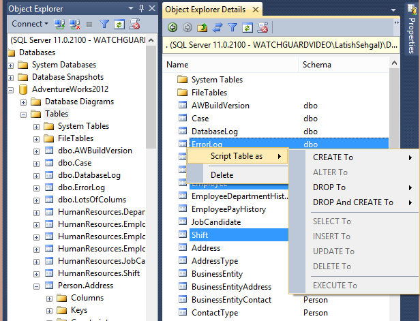Sort list by the Schema column header
The image size is (420, 321).
point(316,64)
